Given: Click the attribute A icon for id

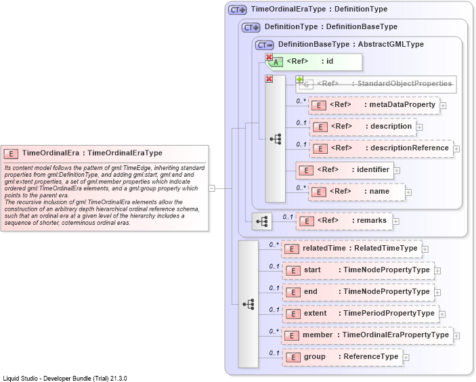Looking at the screenshot, I should [x=276, y=62].
